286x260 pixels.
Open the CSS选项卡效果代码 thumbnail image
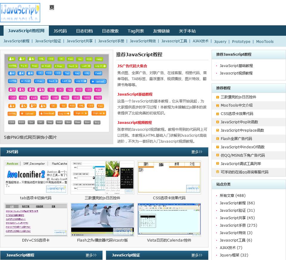[169, 178]
